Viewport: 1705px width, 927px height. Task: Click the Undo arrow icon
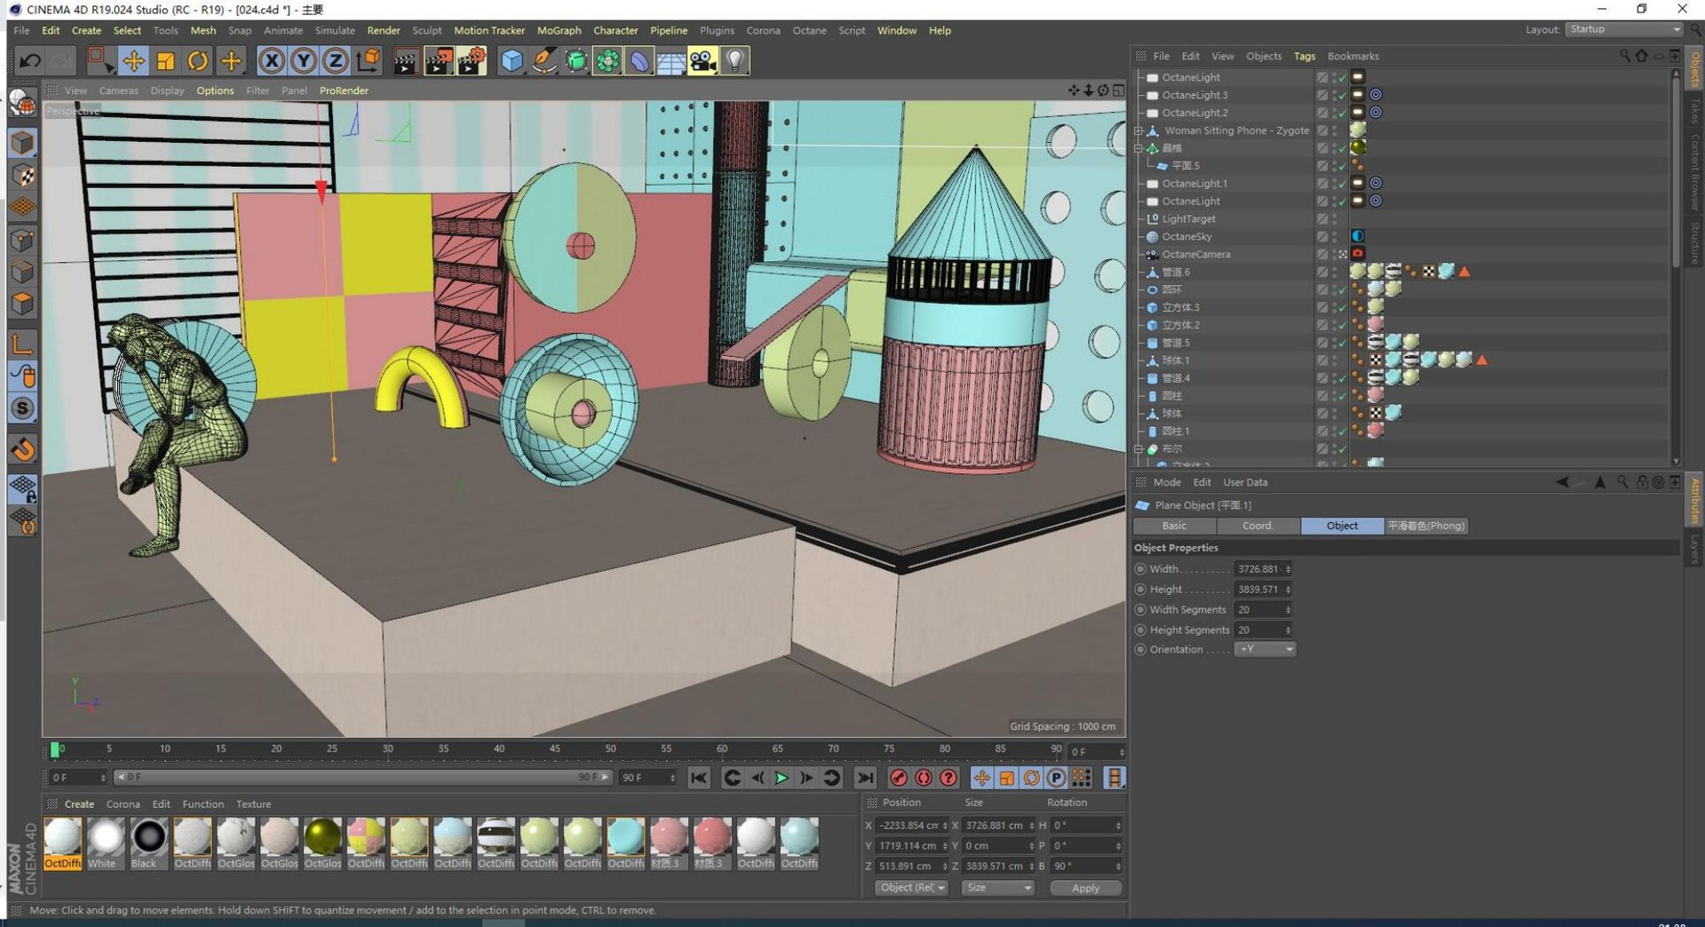coord(29,60)
